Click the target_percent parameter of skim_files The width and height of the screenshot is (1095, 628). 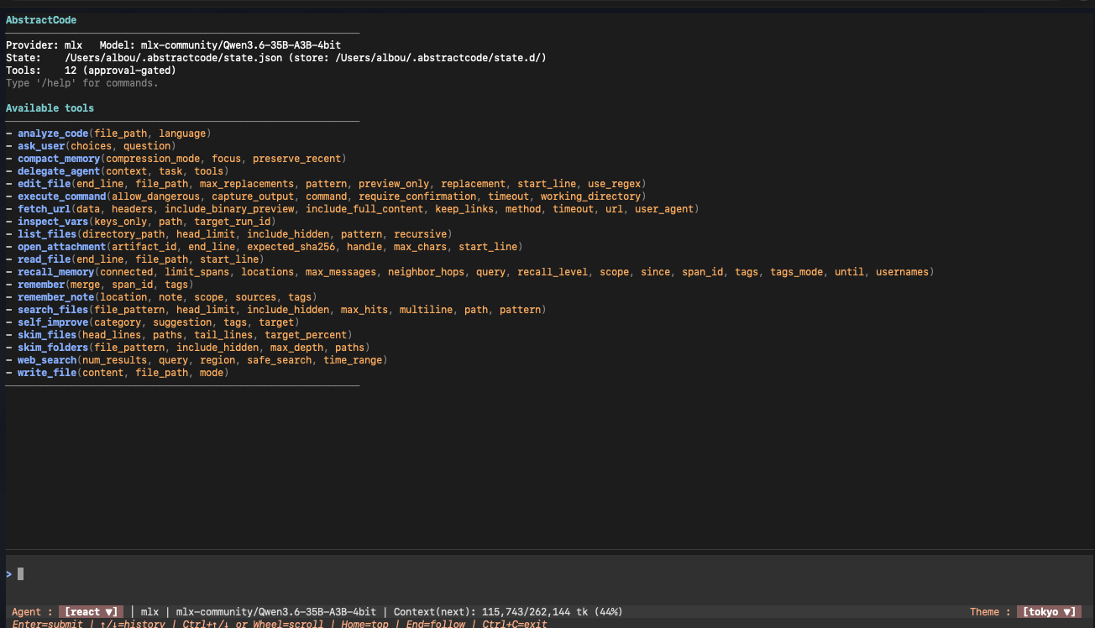pos(306,335)
